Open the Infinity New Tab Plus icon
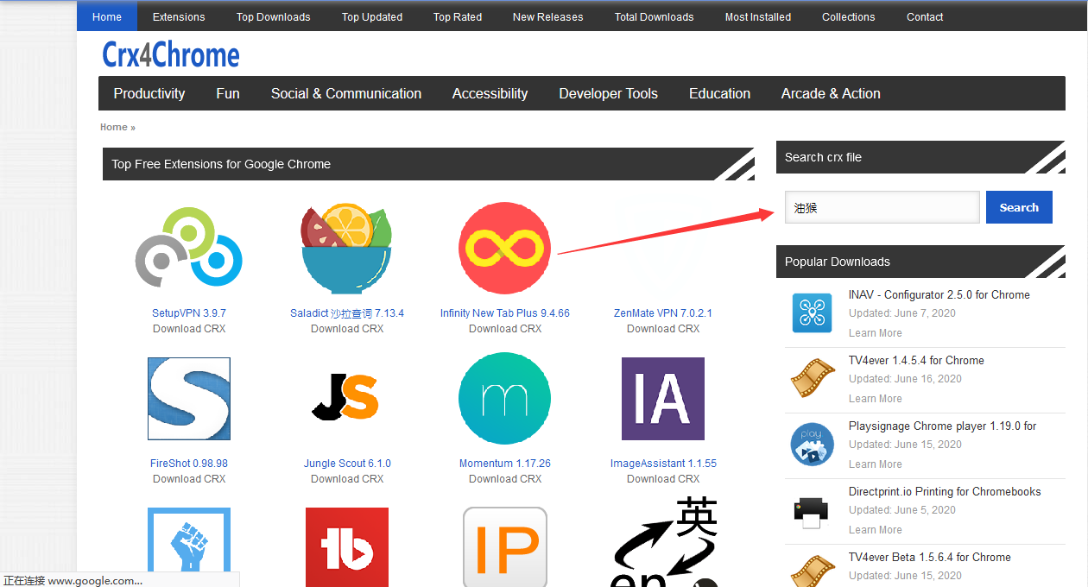 504,249
